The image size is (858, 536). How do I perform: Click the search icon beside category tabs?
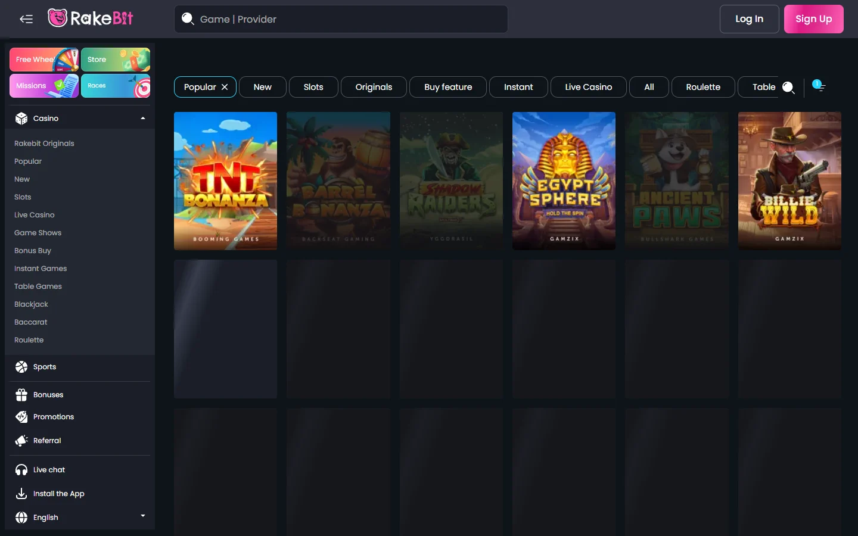point(788,88)
